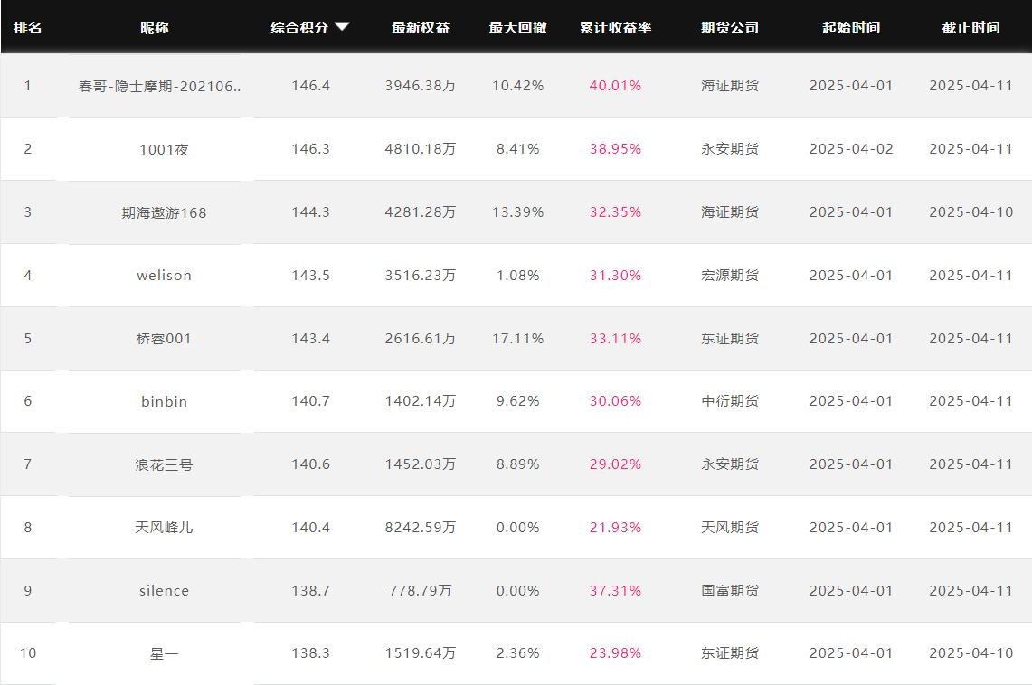Sort by the 综合积分 down arrow
This screenshot has height=685, width=1032.
point(342,27)
